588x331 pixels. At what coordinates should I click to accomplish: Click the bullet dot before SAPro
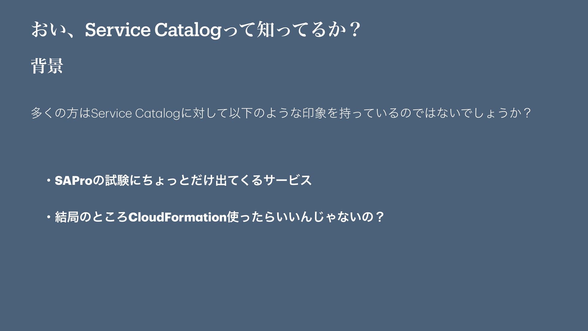coord(48,181)
